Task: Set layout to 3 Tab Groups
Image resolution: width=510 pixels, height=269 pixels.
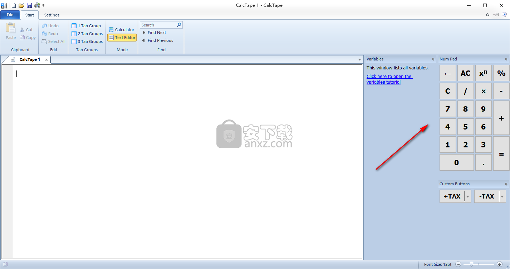Action: point(87,41)
